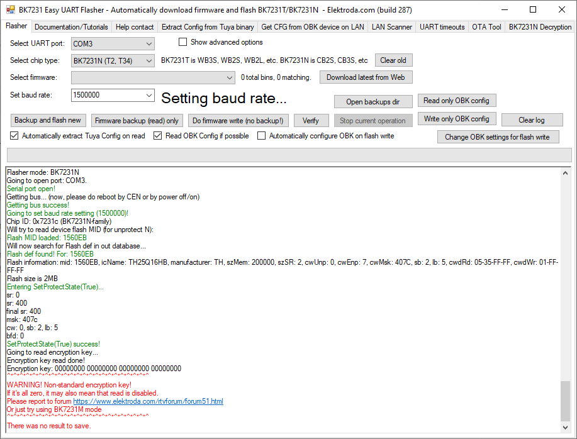This screenshot has height=439, width=577.
Task: Open the UART timeouts tab
Action: (x=442, y=27)
